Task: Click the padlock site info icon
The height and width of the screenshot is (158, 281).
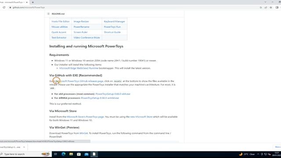Action: [10, 7]
